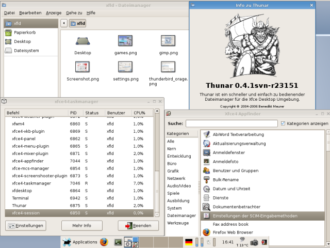Screen dimensions: 330x248
Task: Click Beenden in the task manager
Action: (x=138, y=226)
